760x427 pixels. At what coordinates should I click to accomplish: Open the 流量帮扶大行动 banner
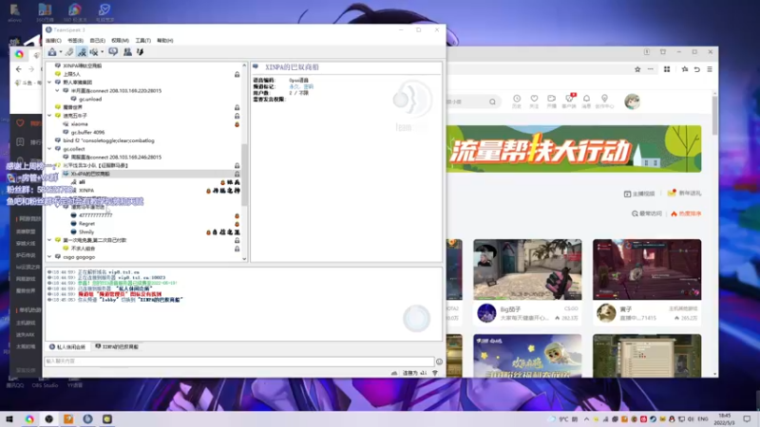point(574,149)
